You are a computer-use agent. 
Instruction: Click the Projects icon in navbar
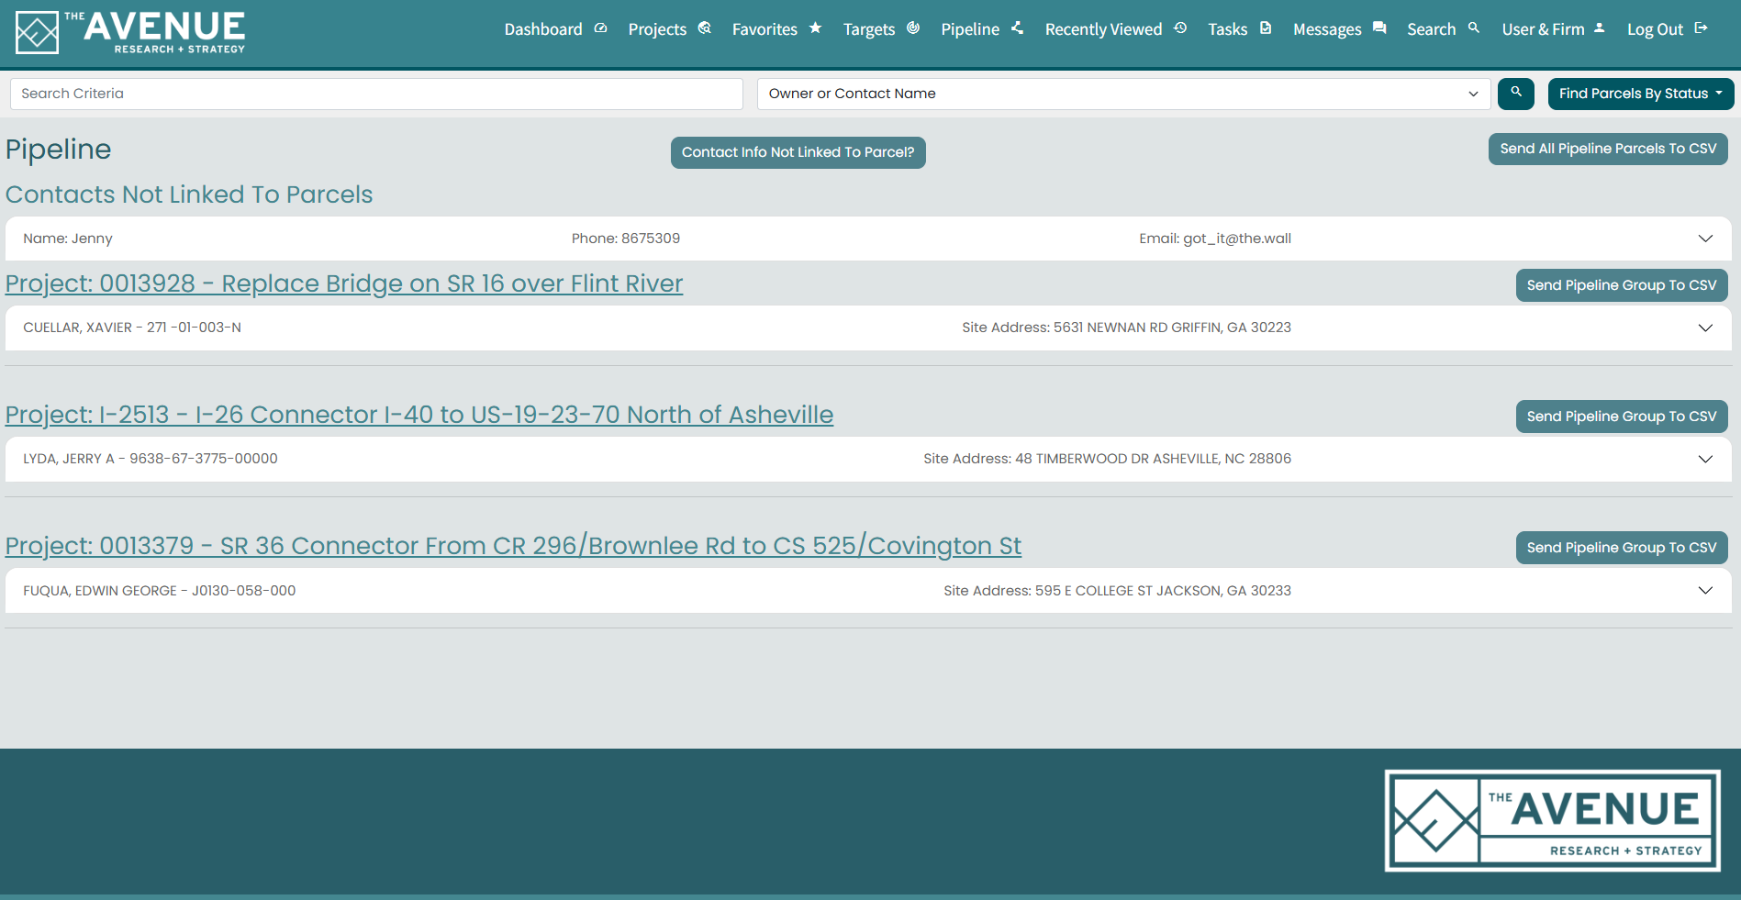click(705, 28)
